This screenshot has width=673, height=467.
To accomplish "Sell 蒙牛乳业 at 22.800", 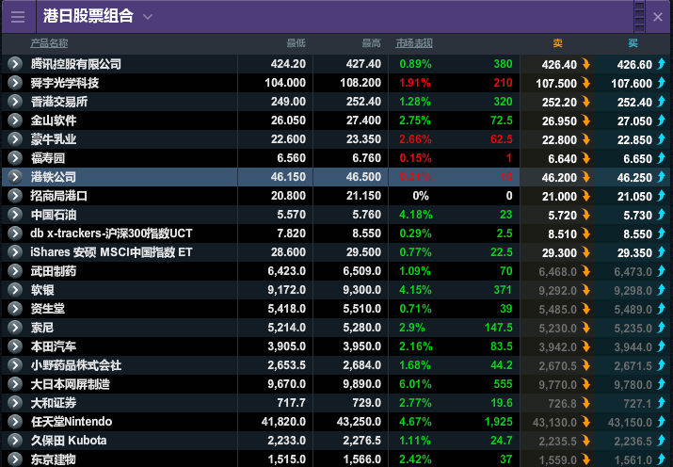I will point(557,140).
